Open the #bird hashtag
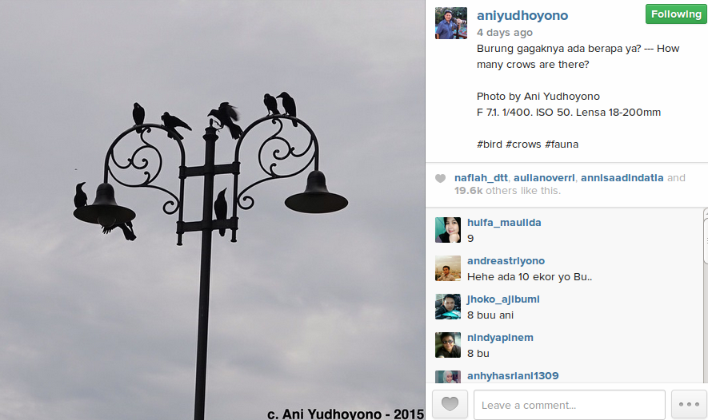 [x=490, y=145]
